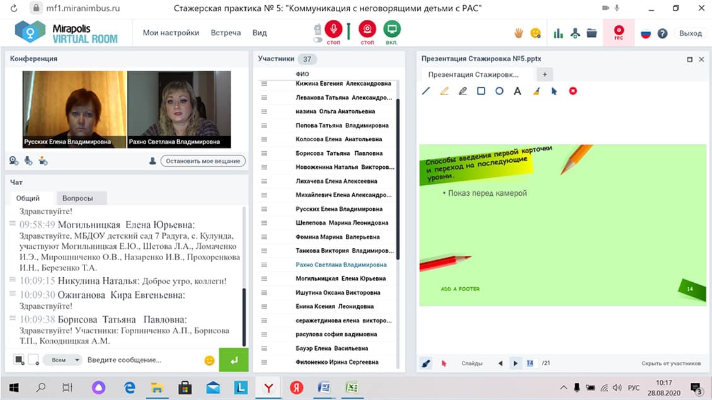Viewport: 712px width, 400px height.
Task: Click the ФИО column header
Action: click(302, 74)
